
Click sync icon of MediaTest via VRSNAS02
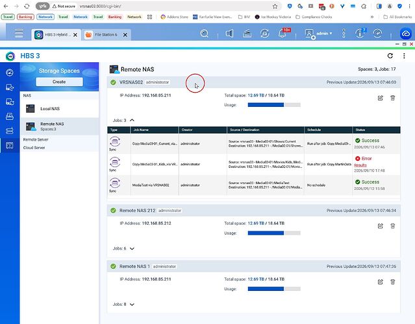coord(115,183)
